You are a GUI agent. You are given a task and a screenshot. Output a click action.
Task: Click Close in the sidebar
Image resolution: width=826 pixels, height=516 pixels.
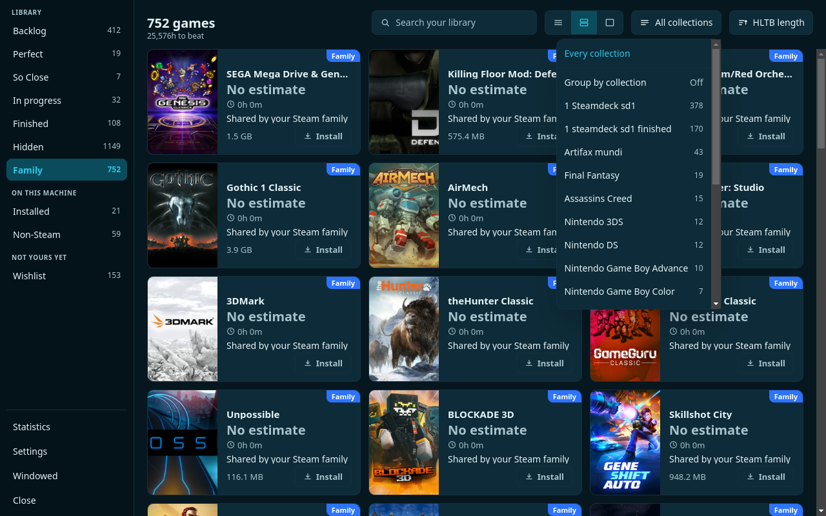pos(66,501)
